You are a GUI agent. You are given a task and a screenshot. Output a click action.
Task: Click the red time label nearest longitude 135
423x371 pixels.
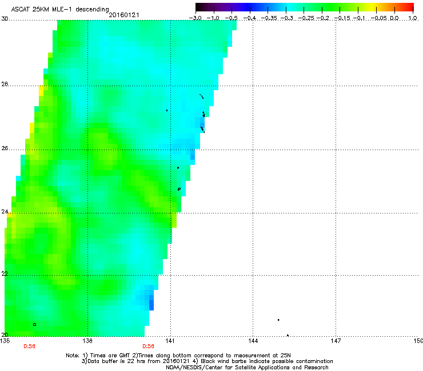coord(29,346)
